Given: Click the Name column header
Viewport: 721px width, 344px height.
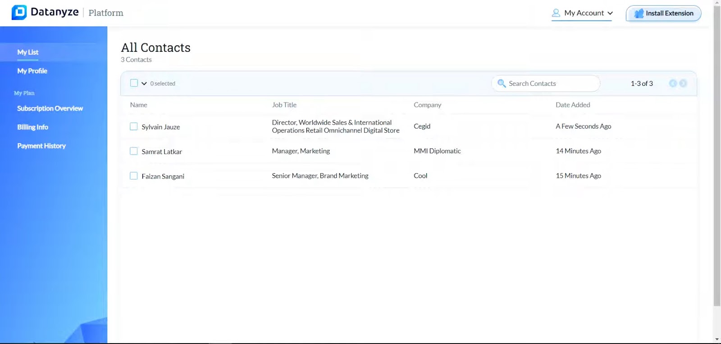Looking at the screenshot, I should click(x=139, y=105).
